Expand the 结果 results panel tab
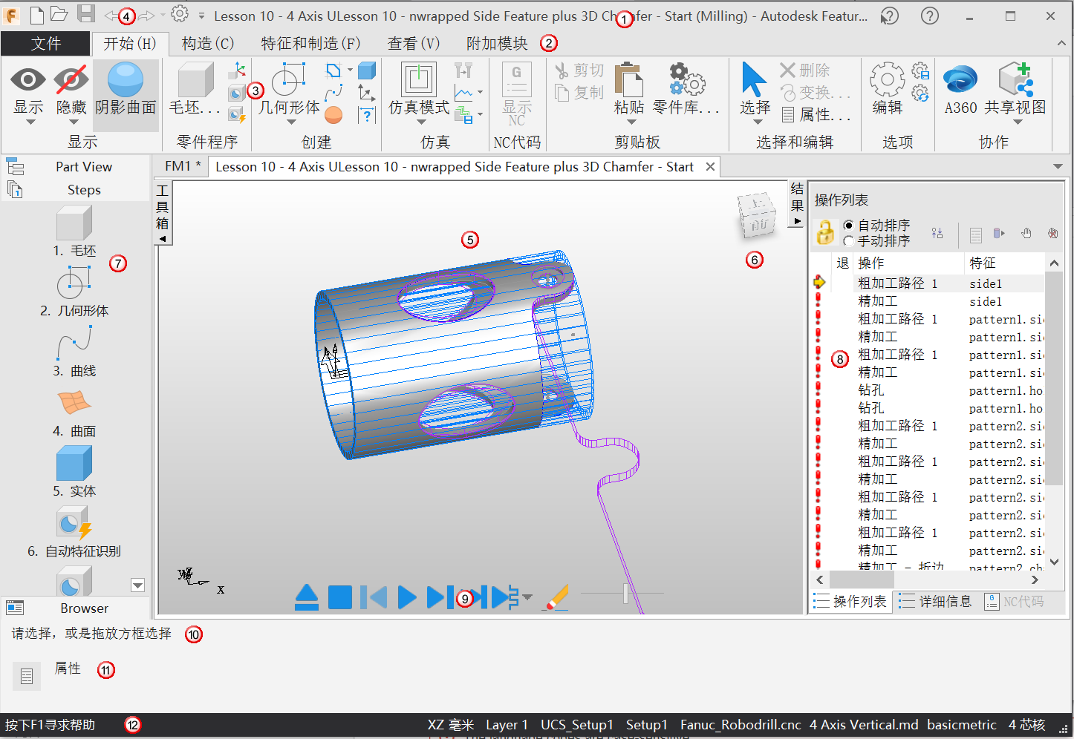This screenshot has height=739, width=1074. pos(797,204)
